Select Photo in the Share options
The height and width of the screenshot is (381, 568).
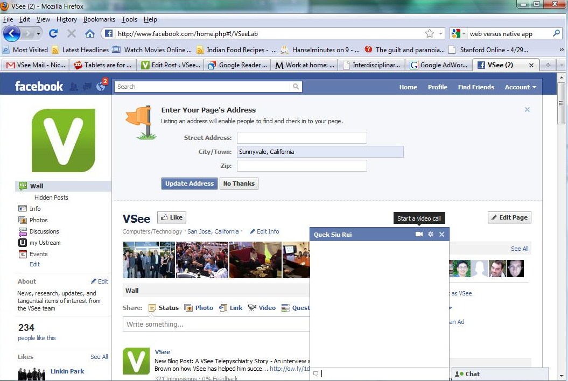(199, 308)
